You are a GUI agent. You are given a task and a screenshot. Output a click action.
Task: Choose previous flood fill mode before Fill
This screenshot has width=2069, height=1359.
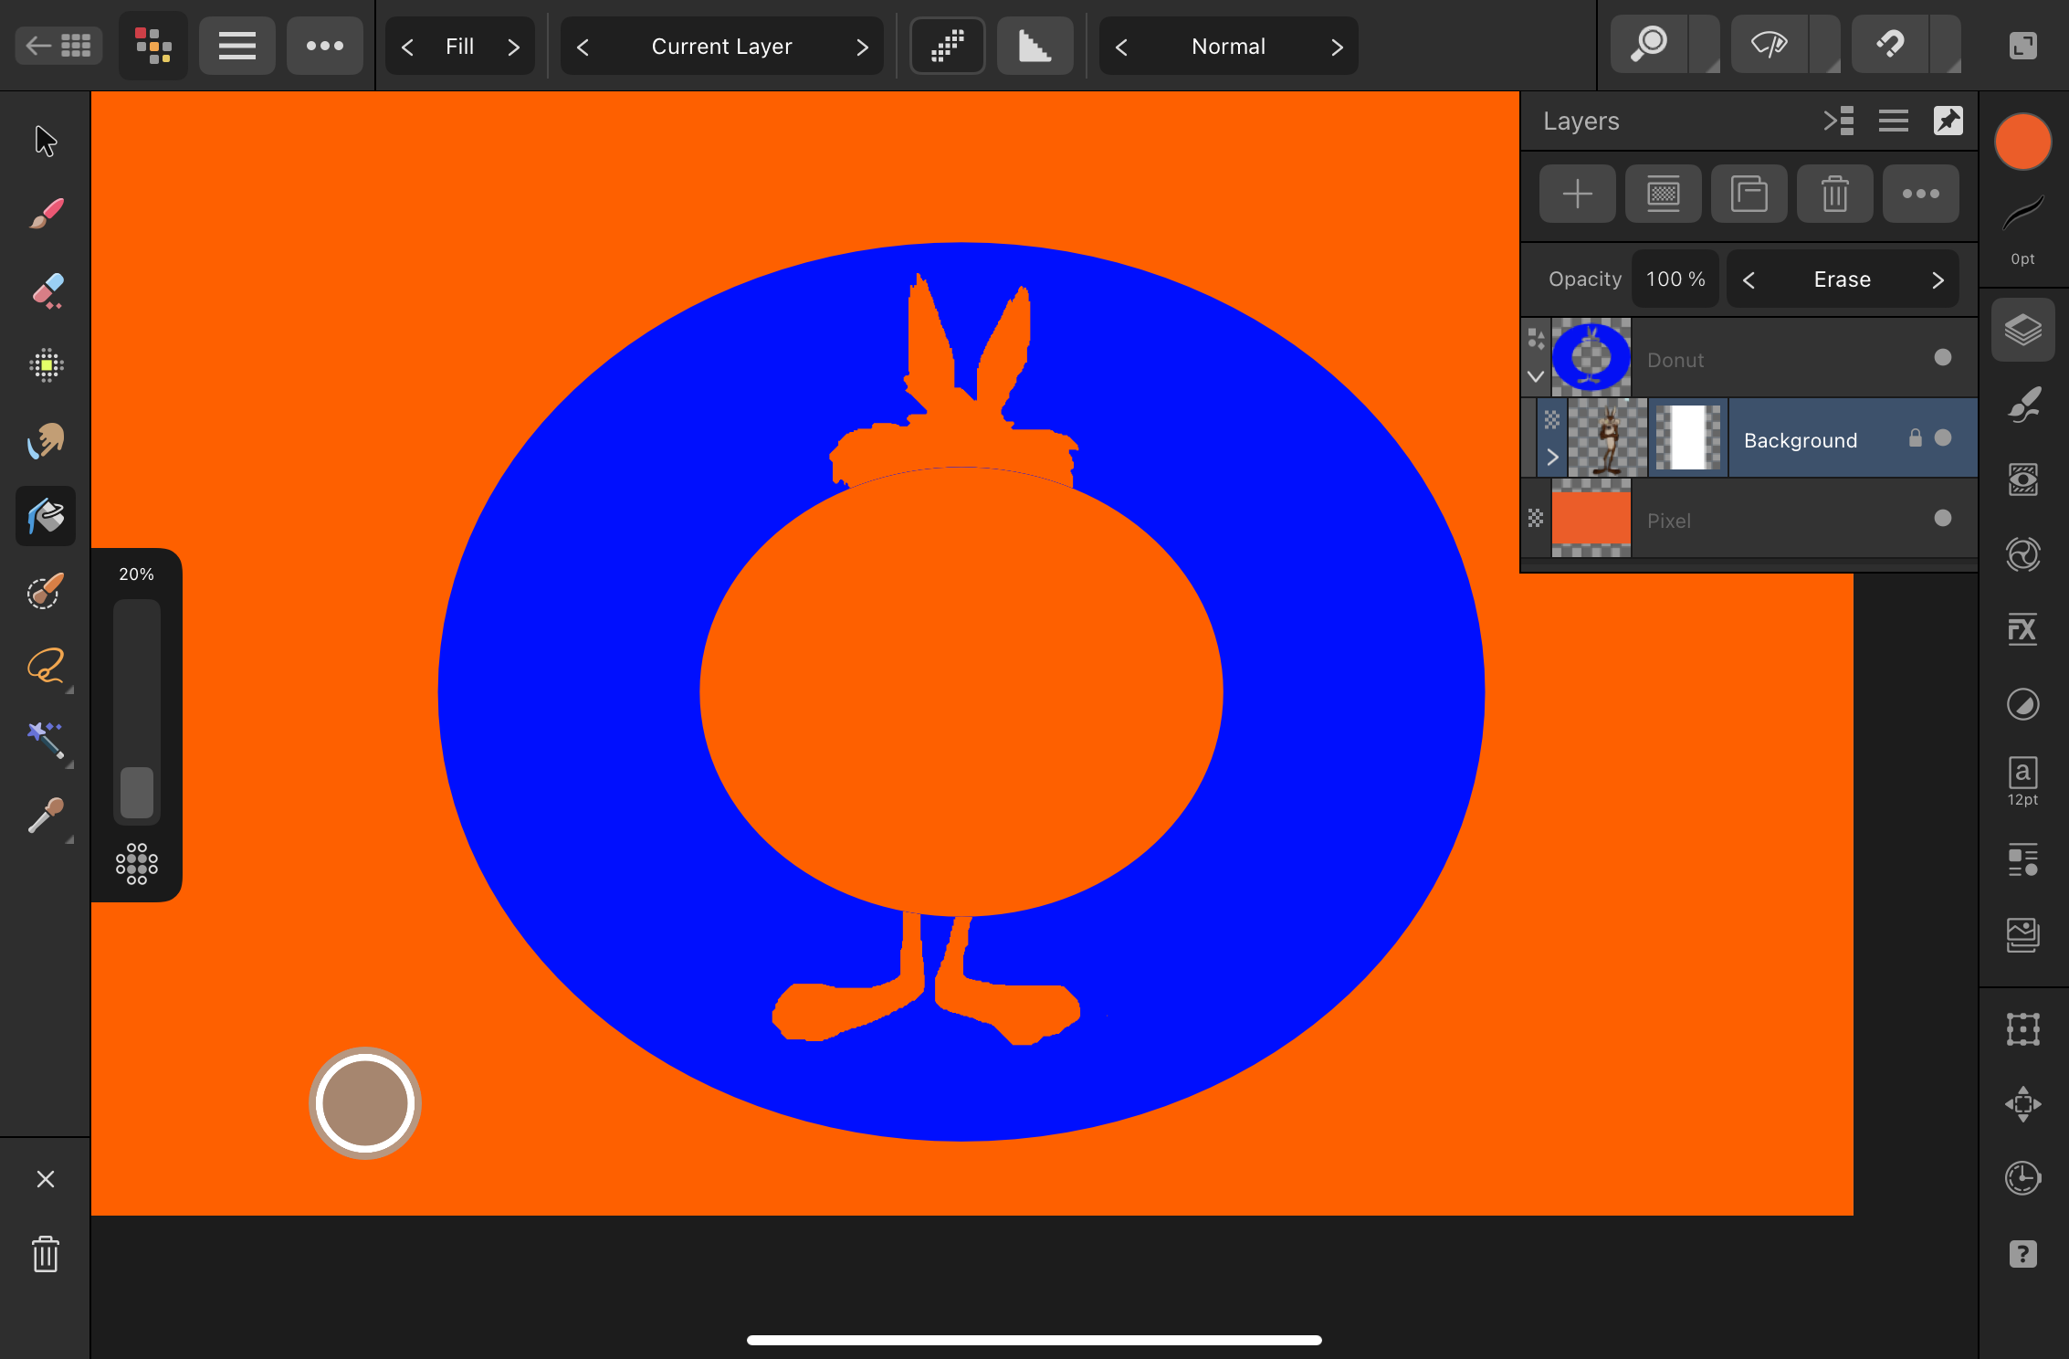pos(408,47)
